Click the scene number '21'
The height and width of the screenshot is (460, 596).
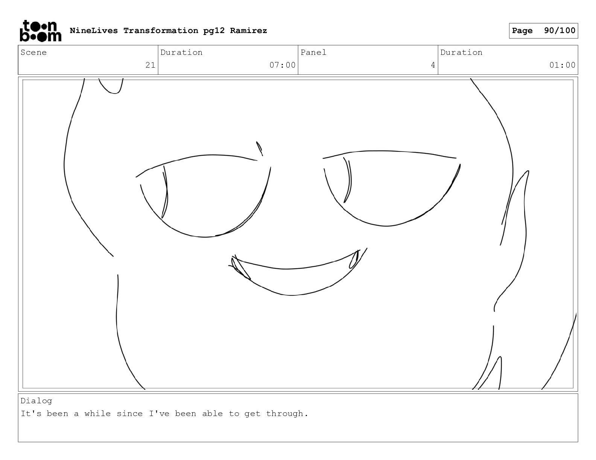pos(150,65)
